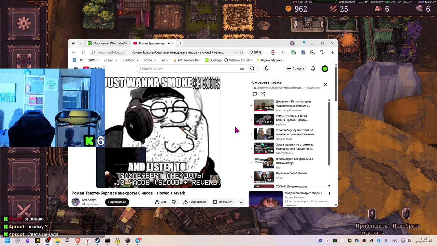Viewport: 437px width, 246px height.
Task: Open the address bar three-dots menu
Action: coord(235,52)
